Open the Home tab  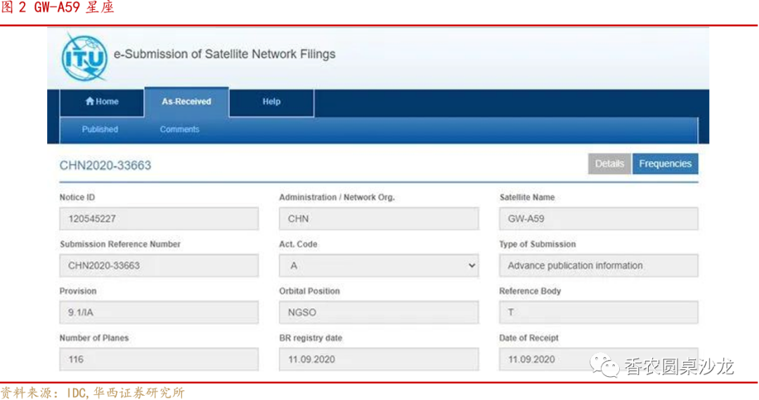[x=102, y=102]
